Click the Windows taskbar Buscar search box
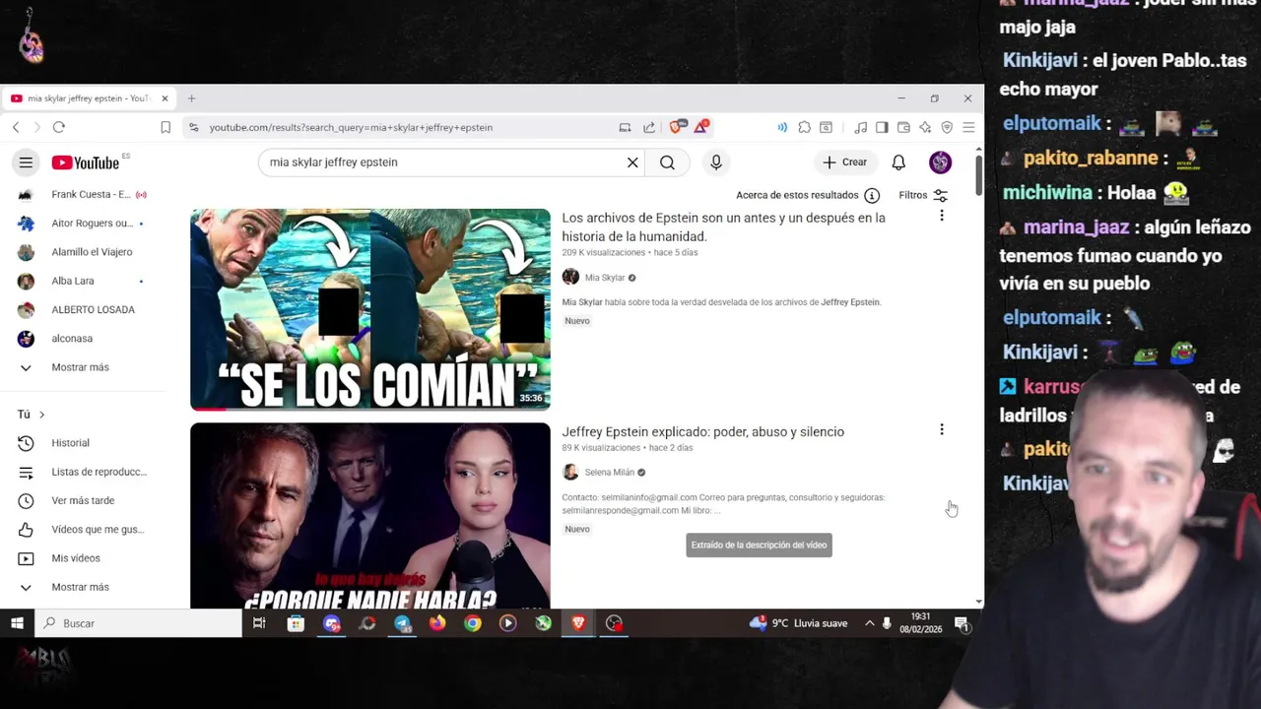Screen dimensions: 1261x709 [138, 623]
